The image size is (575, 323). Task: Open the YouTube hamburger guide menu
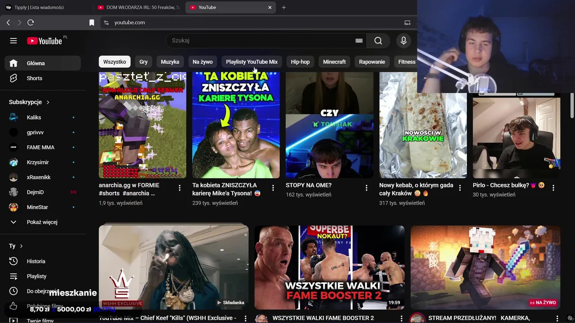coord(13,41)
